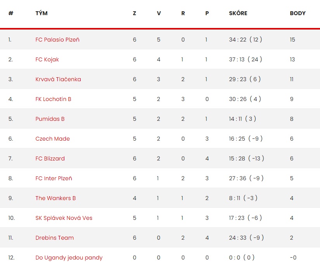This screenshot has width=320, height=270.
Task: Open The Wankers B team page
Action: click(x=55, y=198)
